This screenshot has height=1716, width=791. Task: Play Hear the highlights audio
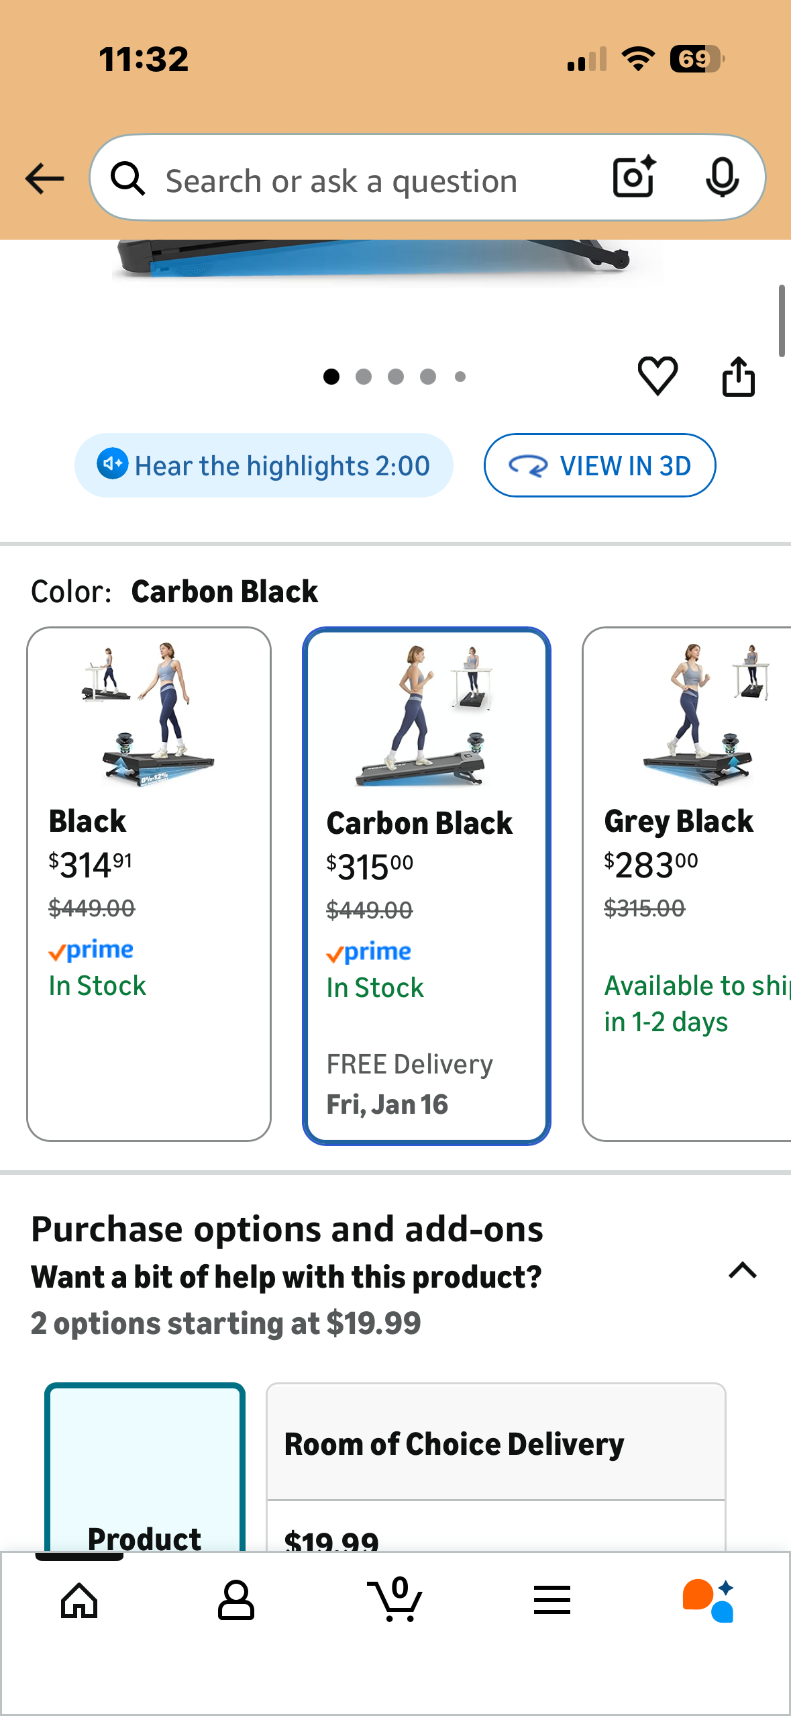coord(264,465)
